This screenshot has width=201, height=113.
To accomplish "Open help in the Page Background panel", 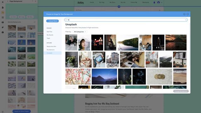I will pyautogui.click(x=33, y=1).
